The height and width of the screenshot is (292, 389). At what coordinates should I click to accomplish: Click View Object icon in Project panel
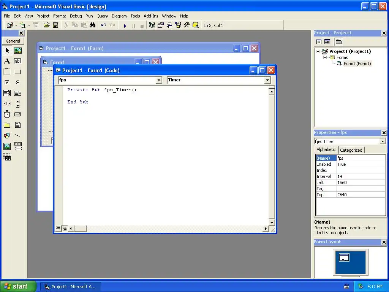pyautogui.click(x=327, y=42)
